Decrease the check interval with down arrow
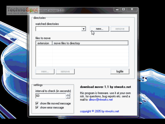The height and width of the screenshot is (124, 165). (x=68, y=97)
